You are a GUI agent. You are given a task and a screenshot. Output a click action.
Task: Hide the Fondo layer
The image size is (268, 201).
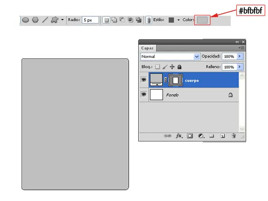point(144,94)
